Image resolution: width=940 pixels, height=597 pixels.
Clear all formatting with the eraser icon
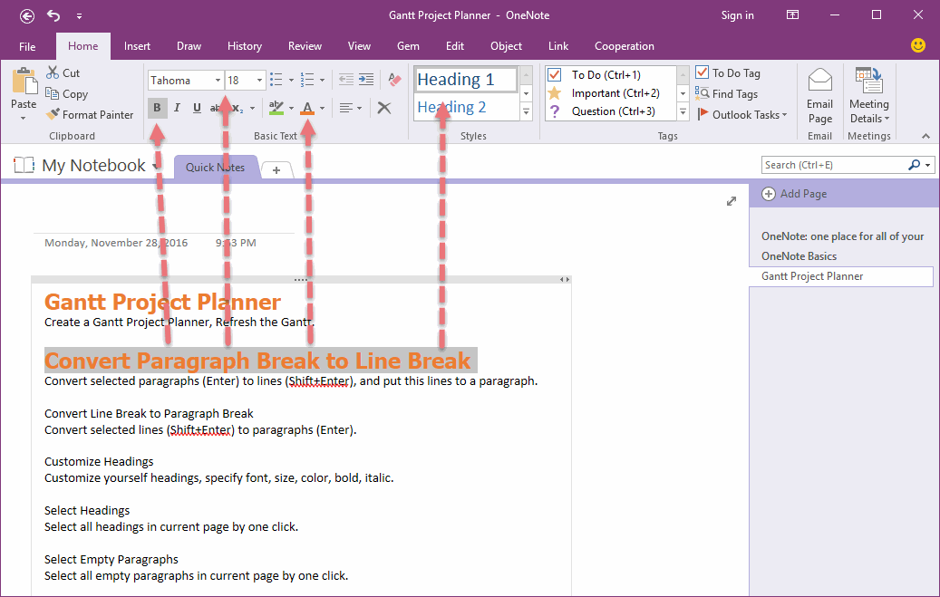[x=394, y=80]
